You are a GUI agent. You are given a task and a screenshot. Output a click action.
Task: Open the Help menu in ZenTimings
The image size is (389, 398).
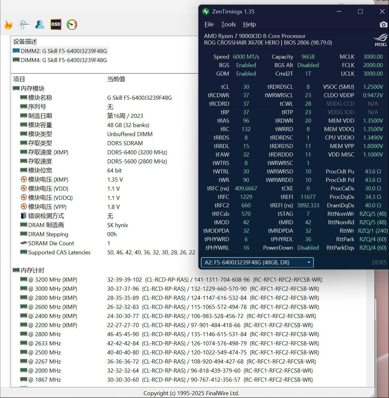pyautogui.click(x=249, y=24)
